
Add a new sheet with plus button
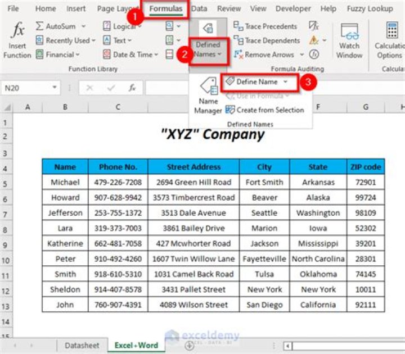click(x=190, y=345)
